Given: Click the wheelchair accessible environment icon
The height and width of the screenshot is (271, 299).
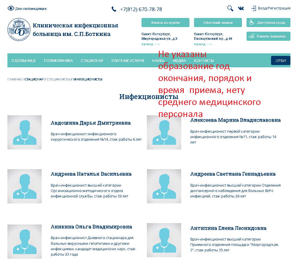Looking at the screenshot, I should click(252, 23).
